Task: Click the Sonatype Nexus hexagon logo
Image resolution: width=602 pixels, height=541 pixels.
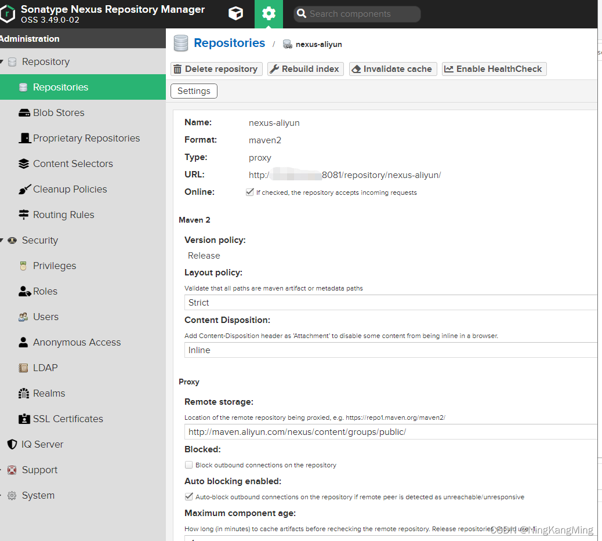Action: 7,14
